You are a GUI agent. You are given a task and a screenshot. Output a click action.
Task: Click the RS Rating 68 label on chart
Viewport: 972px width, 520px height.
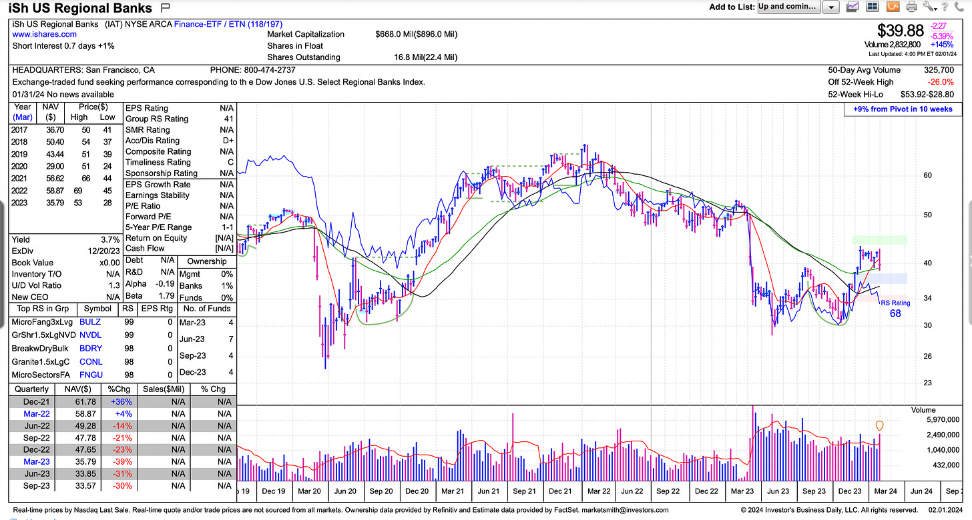[x=895, y=308]
